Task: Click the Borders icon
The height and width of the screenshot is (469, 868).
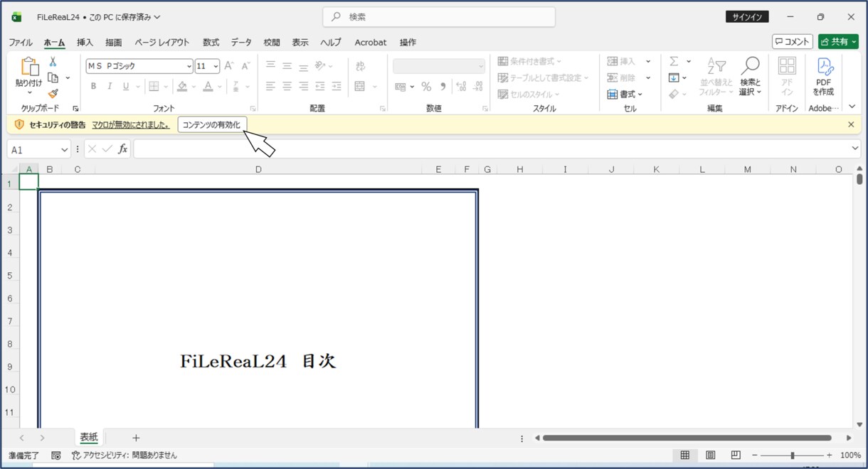Action: click(x=153, y=87)
